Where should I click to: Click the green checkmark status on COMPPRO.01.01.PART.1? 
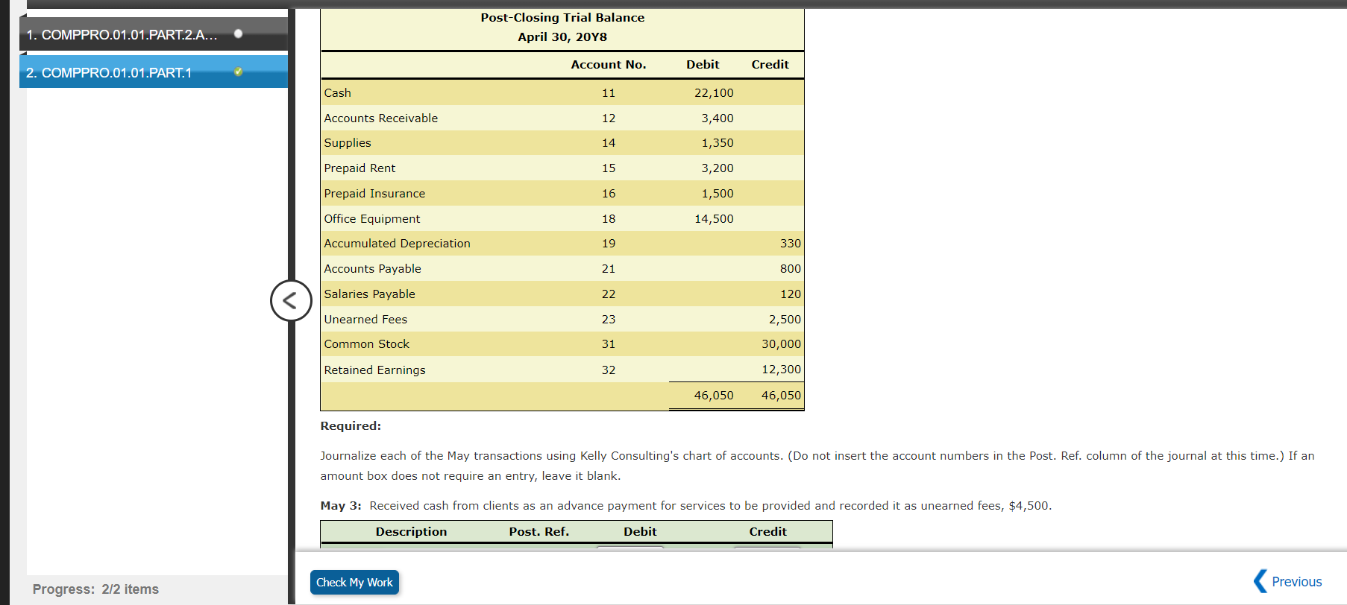pyautogui.click(x=238, y=72)
